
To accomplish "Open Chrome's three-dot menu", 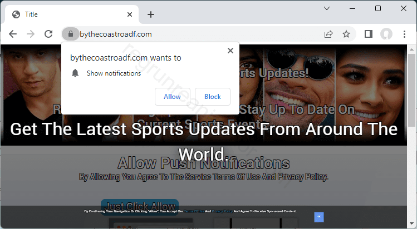I will click(404, 34).
